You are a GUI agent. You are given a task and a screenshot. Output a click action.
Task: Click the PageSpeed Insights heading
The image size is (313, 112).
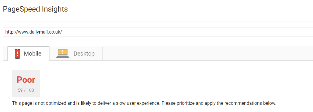click(35, 9)
